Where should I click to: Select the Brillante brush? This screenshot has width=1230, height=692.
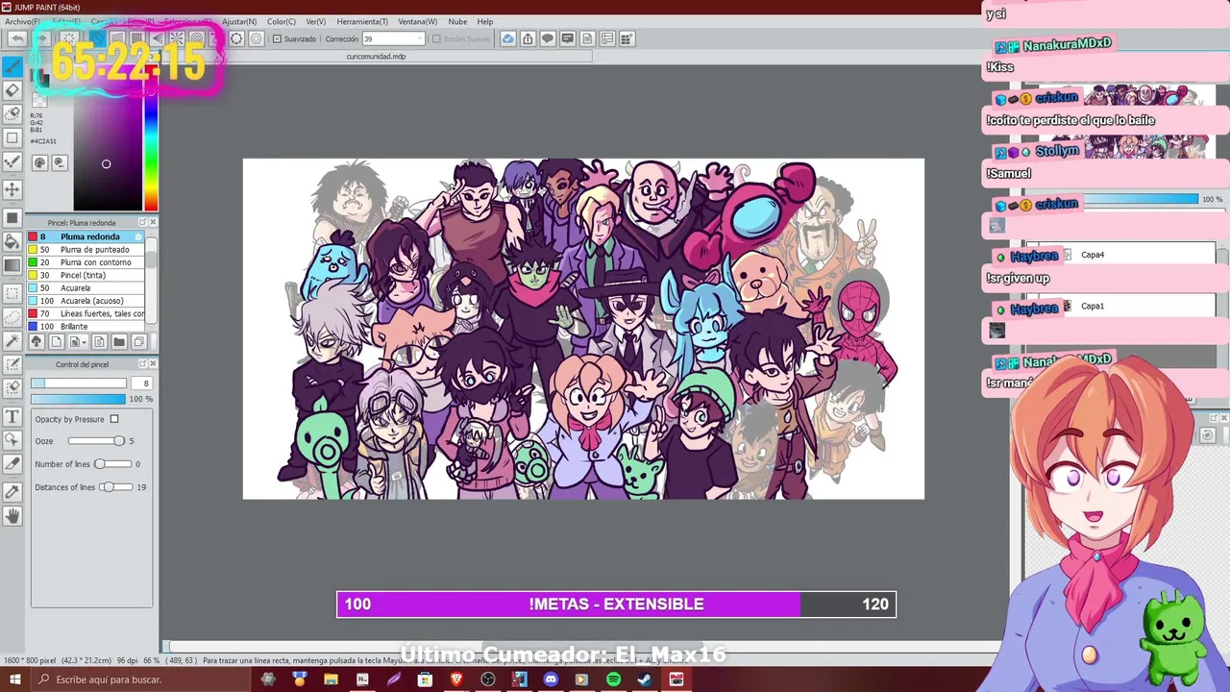pyautogui.click(x=86, y=326)
